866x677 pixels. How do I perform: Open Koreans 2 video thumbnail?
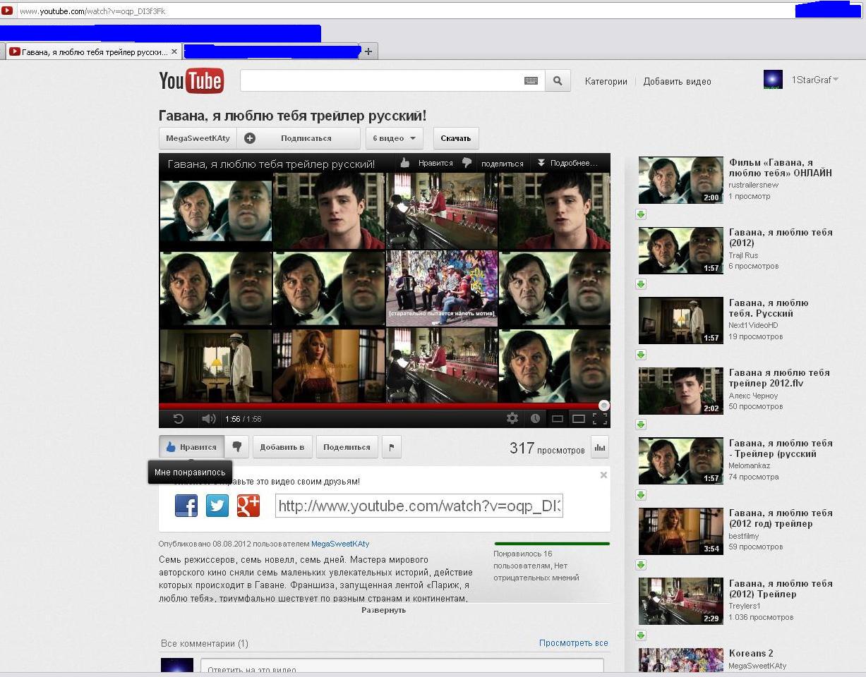pos(681,661)
